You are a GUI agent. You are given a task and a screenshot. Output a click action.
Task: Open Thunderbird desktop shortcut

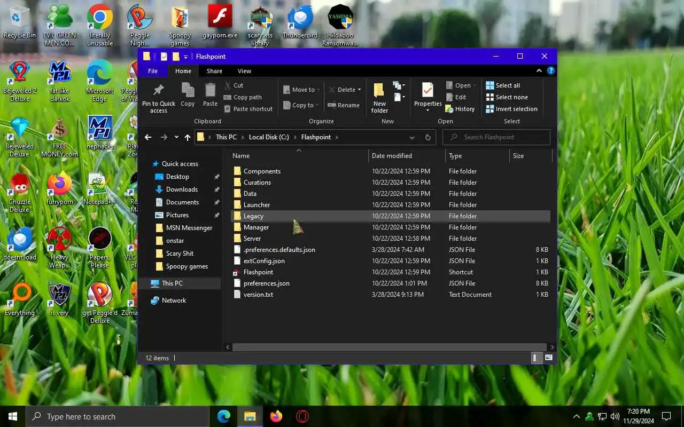pos(300,22)
